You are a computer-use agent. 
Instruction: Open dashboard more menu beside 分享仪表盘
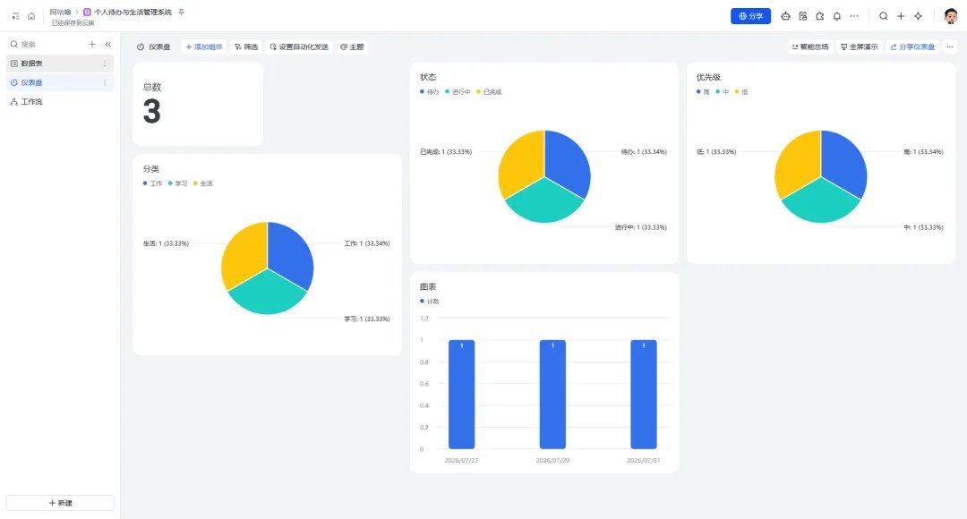click(x=950, y=47)
